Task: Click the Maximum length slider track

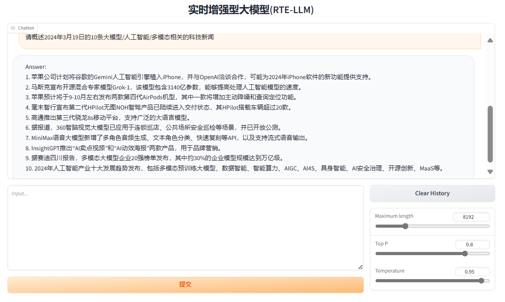Action: pos(432,226)
